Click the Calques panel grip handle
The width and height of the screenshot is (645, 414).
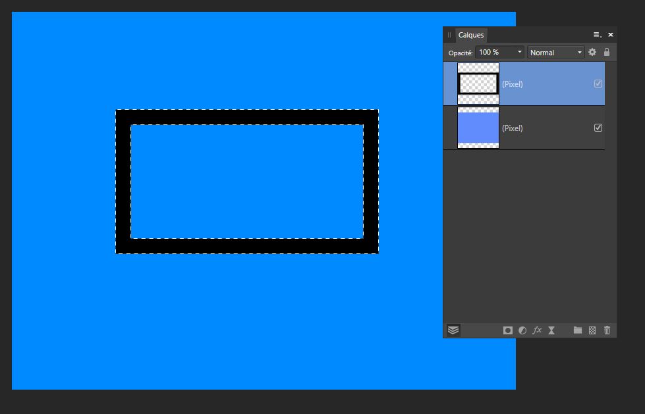coord(449,35)
